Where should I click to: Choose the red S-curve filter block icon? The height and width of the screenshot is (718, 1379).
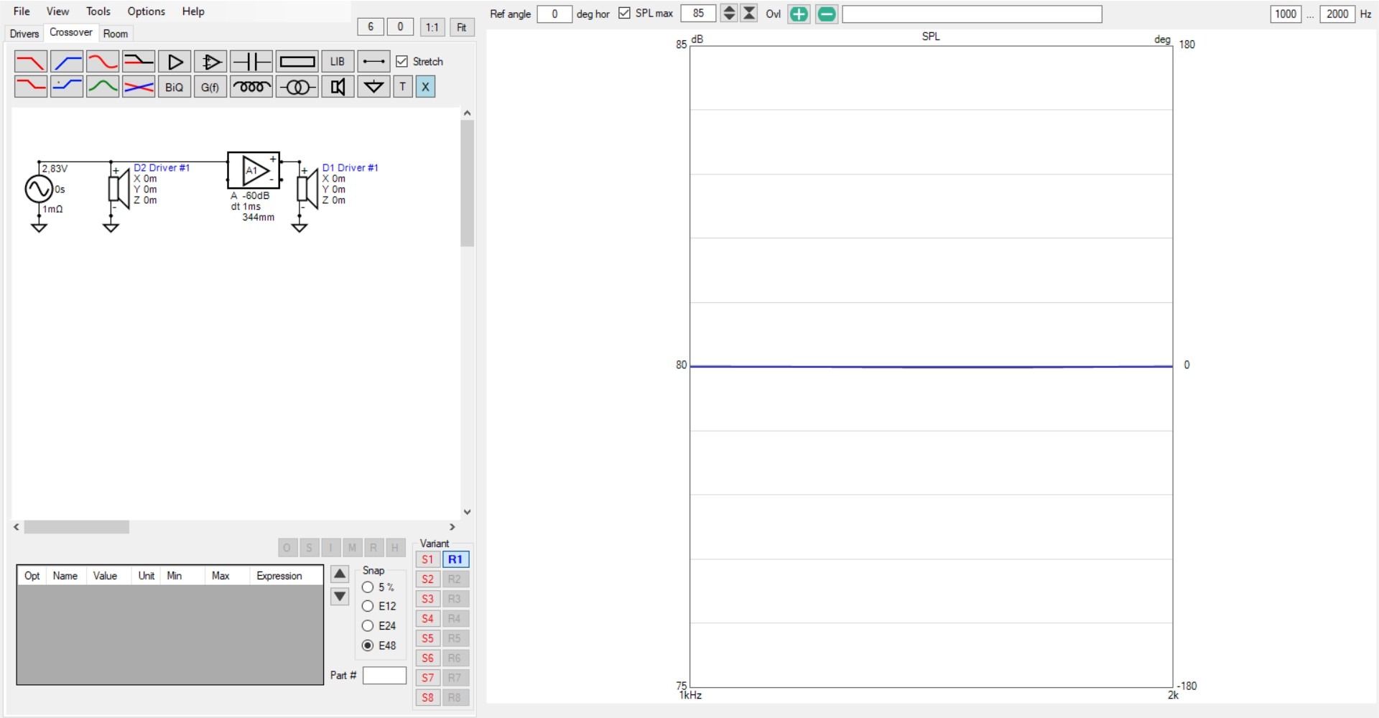103,62
